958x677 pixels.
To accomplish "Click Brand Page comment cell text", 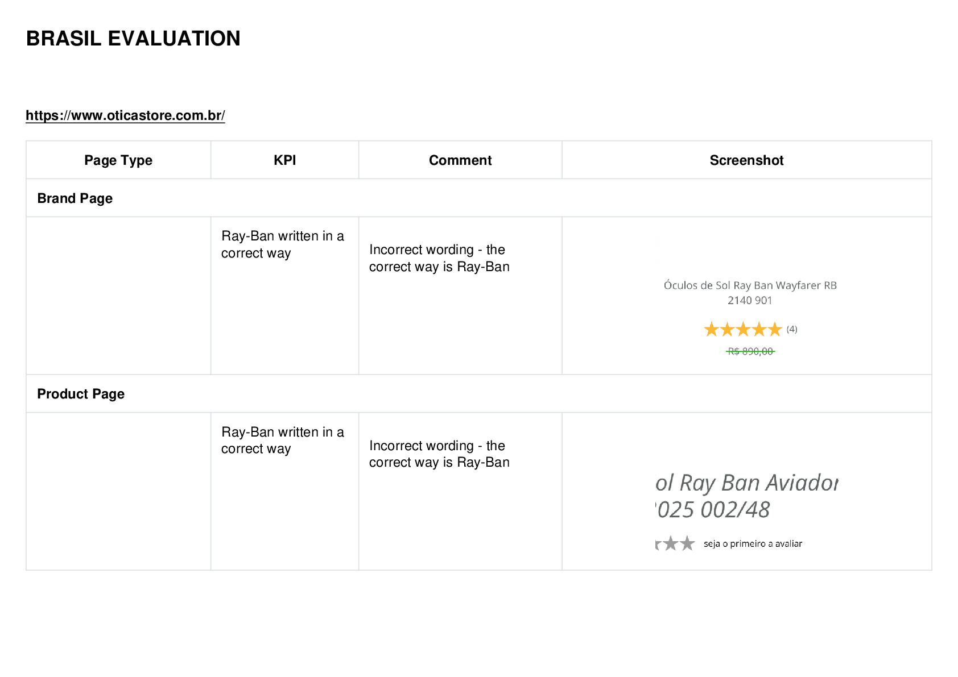I will pos(439,258).
